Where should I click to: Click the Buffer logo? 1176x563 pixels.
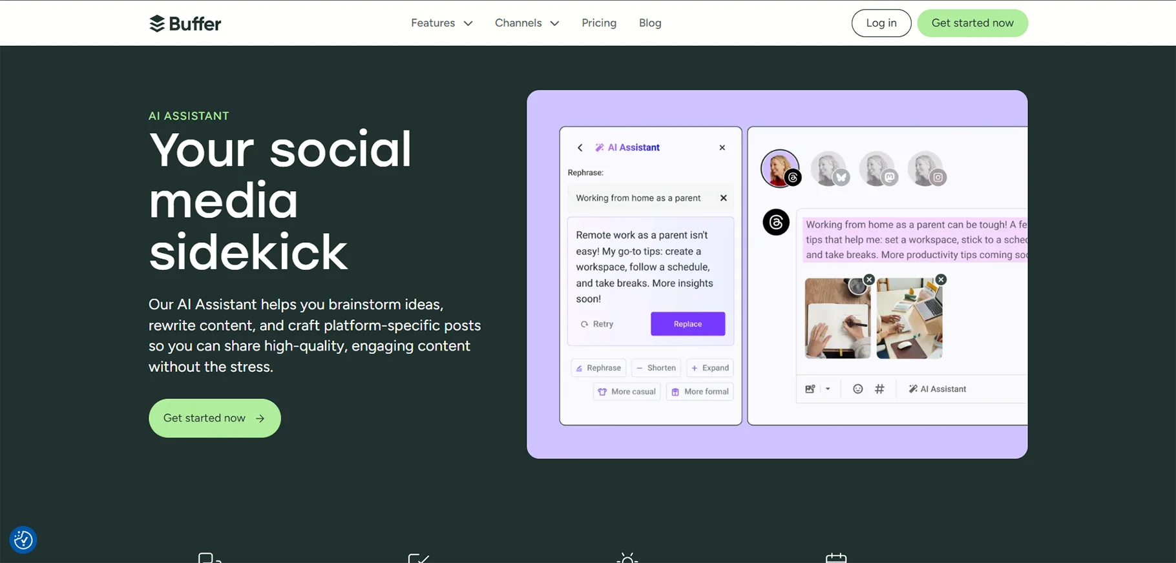point(185,23)
